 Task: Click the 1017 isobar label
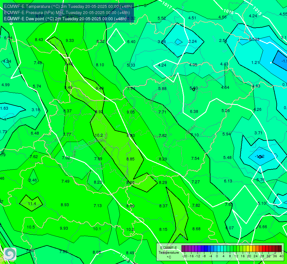click(x=167, y=5)
